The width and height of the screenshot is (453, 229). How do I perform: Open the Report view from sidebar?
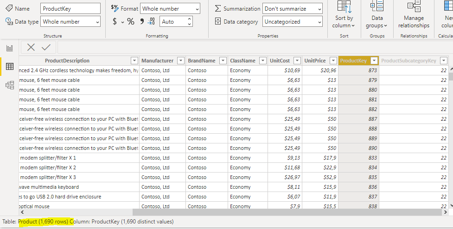pos(9,48)
